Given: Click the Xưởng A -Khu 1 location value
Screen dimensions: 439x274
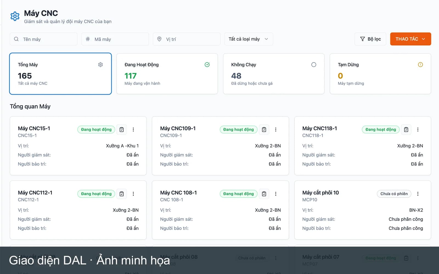Looking at the screenshot, I should pos(122,146).
